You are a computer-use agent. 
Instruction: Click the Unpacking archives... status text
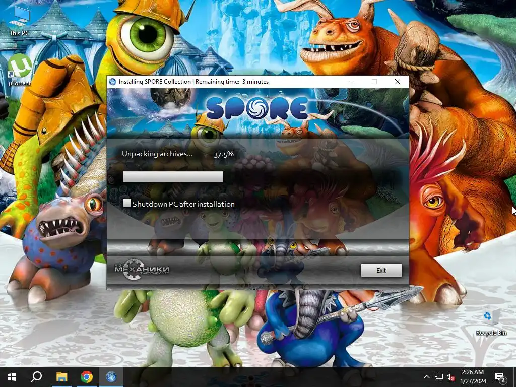(157, 154)
